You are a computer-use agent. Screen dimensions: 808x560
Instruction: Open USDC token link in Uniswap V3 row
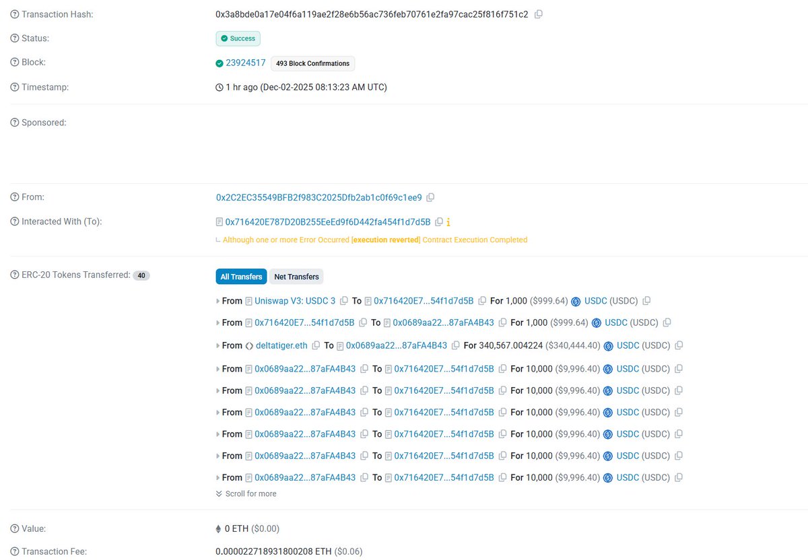tap(595, 301)
